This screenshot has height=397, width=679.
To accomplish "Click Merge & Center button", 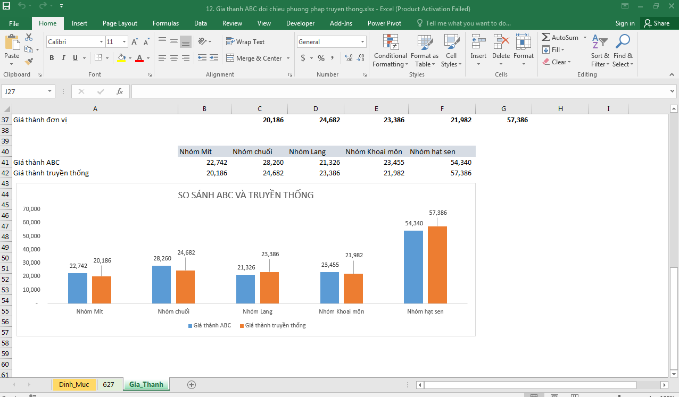I will point(254,58).
